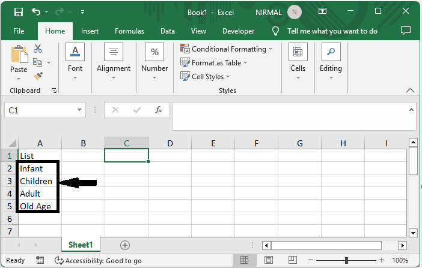
Task: Open the Number group menu
Action: (154, 61)
